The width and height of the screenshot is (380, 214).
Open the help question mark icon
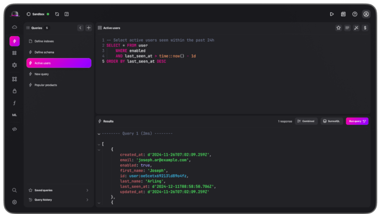[354, 14]
